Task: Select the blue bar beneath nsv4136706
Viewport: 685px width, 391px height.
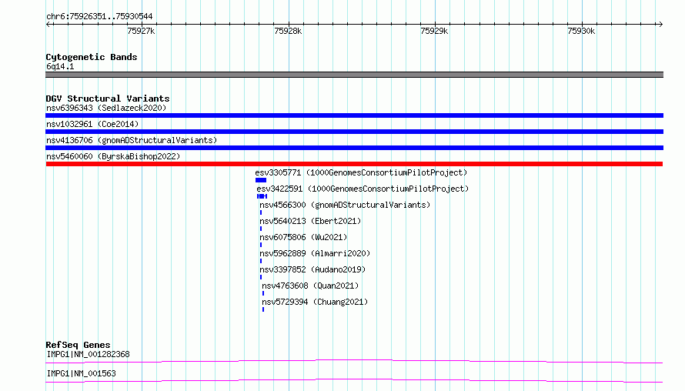Action: coord(354,148)
